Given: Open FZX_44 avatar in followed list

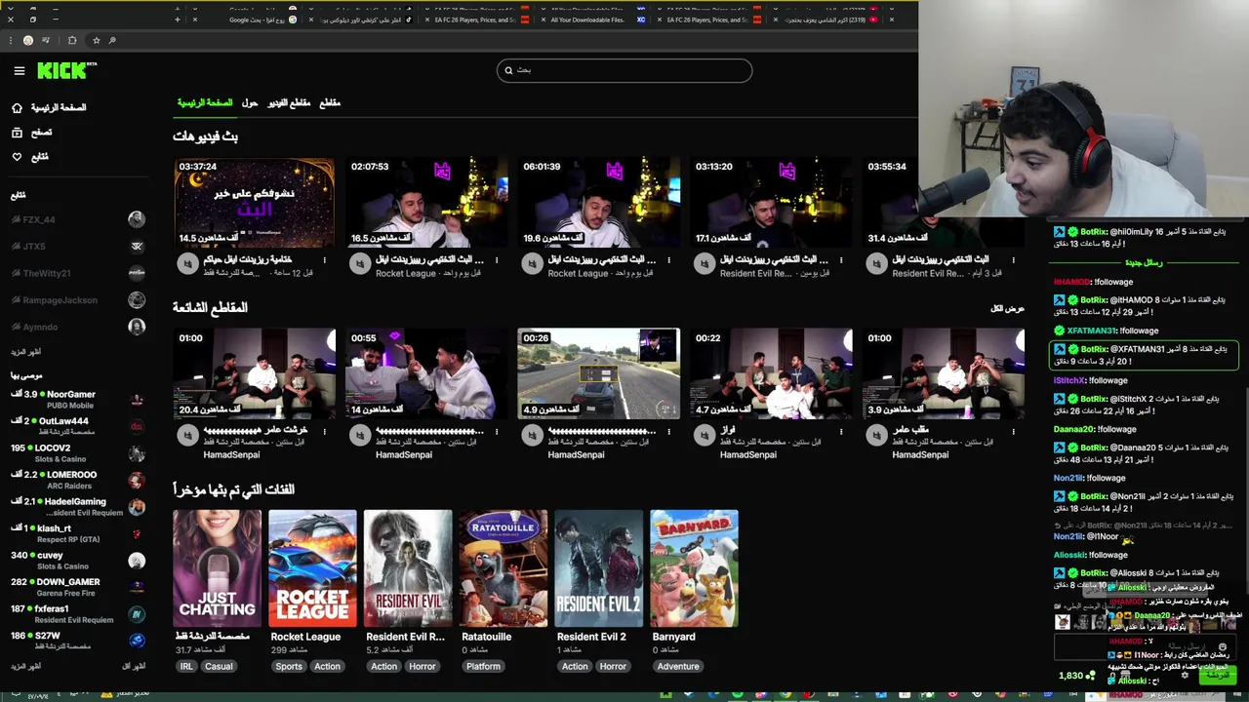Looking at the screenshot, I should 137,219.
